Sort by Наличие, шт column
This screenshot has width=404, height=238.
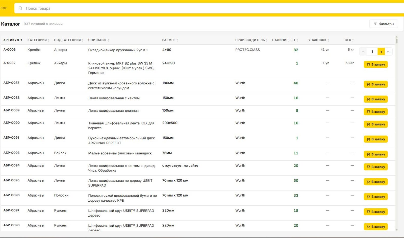click(x=285, y=40)
